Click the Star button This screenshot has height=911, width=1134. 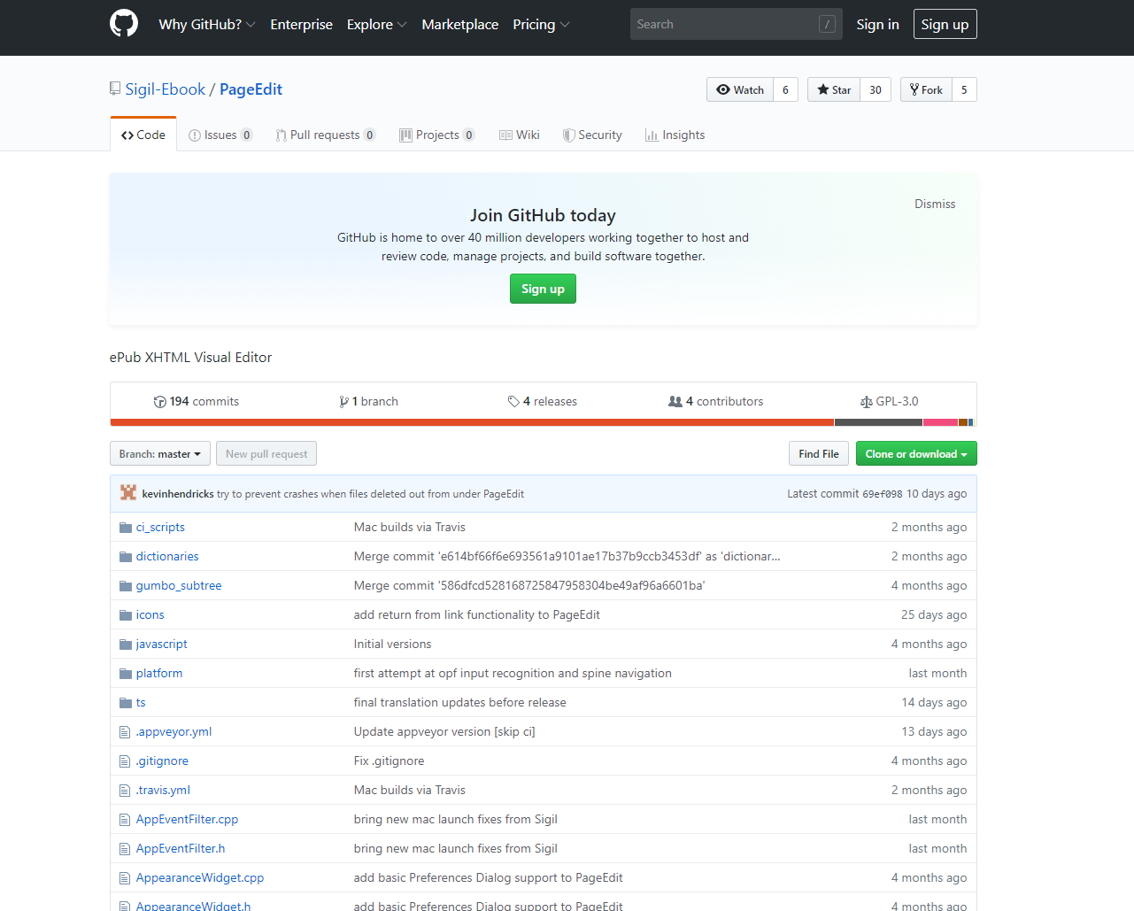coord(834,89)
